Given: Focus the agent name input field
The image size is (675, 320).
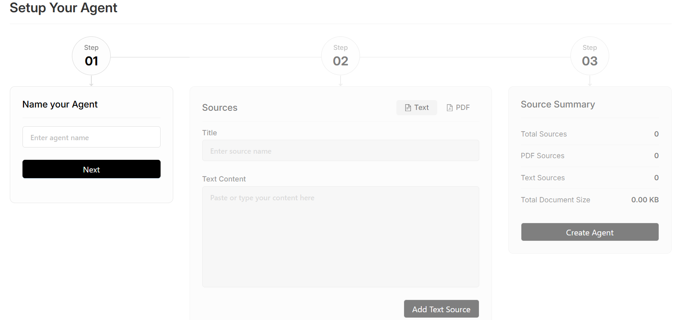Looking at the screenshot, I should (91, 137).
